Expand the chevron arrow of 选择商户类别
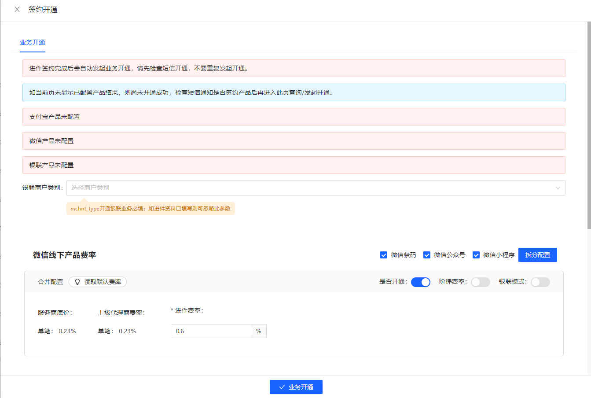Image resolution: width=591 pixels, height=398 pixels. 558,188
